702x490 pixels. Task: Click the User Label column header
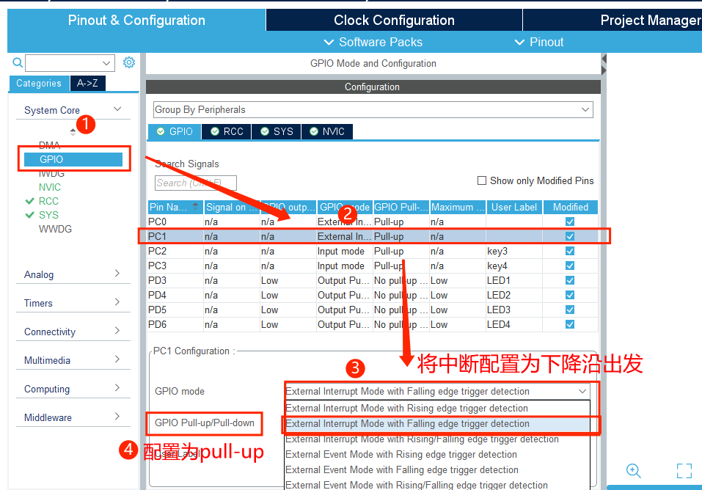click(x=514, y=207)
